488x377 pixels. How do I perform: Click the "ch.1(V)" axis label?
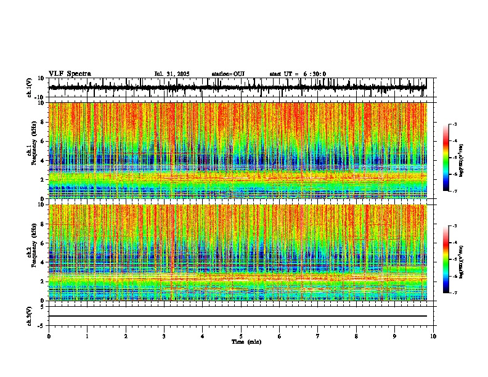coord(30,87)
